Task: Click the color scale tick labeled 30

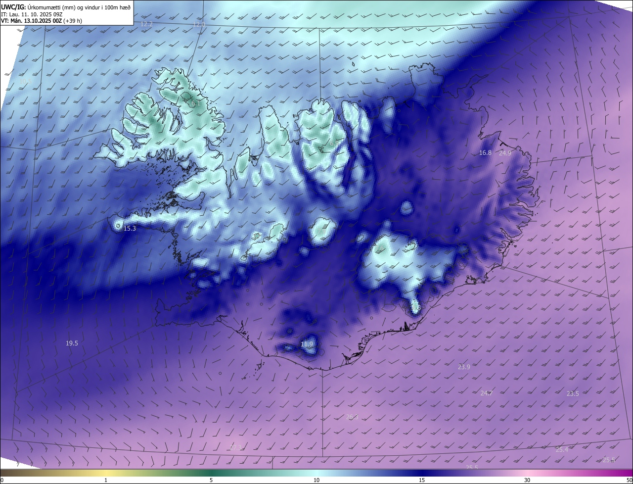Action: [x=527, y=480]
